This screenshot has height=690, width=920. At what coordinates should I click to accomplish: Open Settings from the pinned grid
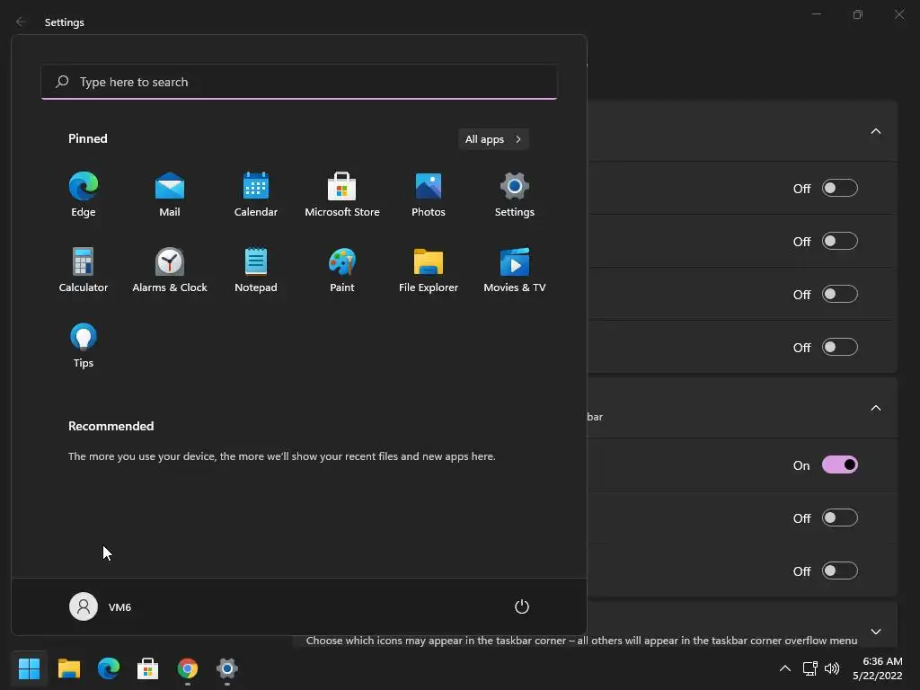(515, 195)
